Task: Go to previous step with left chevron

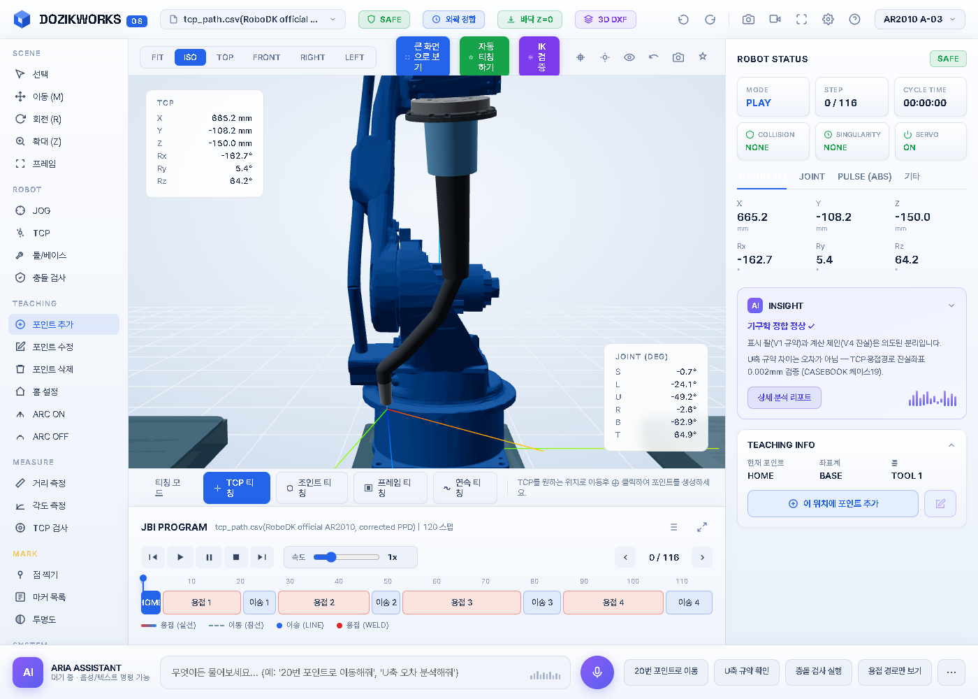Action: [625, 557]
